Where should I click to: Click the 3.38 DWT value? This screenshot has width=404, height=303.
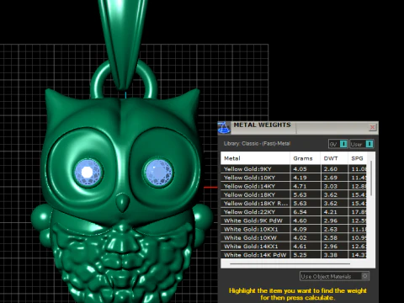click(x=331, y=255)
